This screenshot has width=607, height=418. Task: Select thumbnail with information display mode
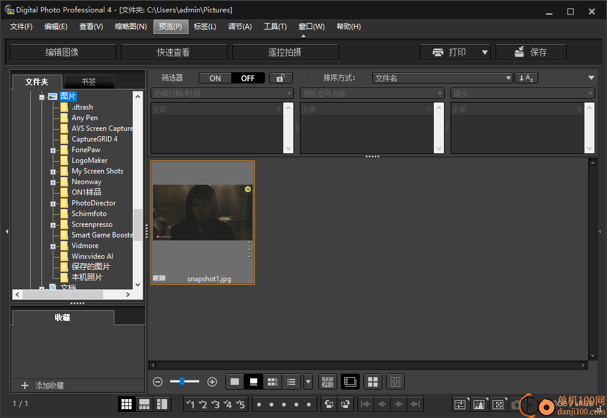(x=273, y=382)
